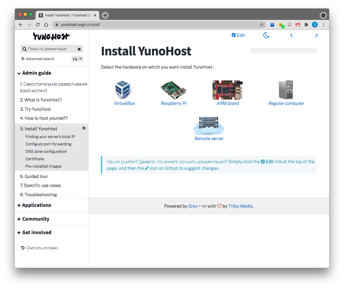The image size is (344, 289).
Task: Focus the documentation search input
Action: pyautogui.click(x=51, y=49)
